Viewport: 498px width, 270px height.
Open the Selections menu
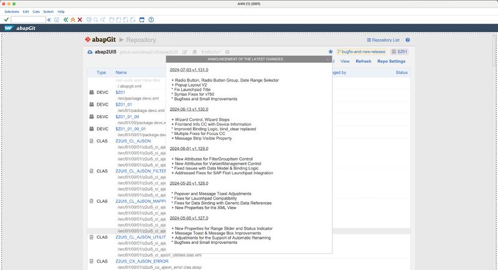12,11
